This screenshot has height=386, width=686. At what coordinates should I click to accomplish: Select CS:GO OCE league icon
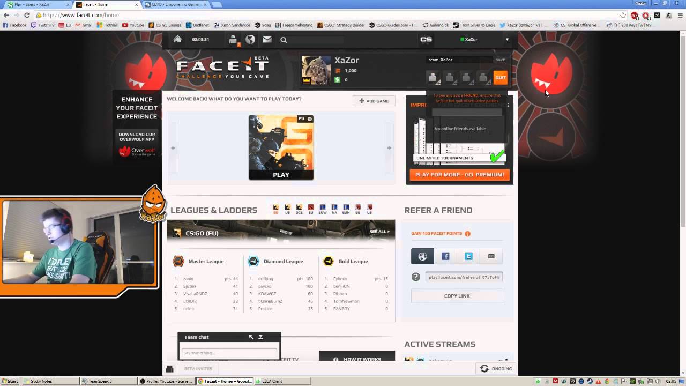pos(299,209)
